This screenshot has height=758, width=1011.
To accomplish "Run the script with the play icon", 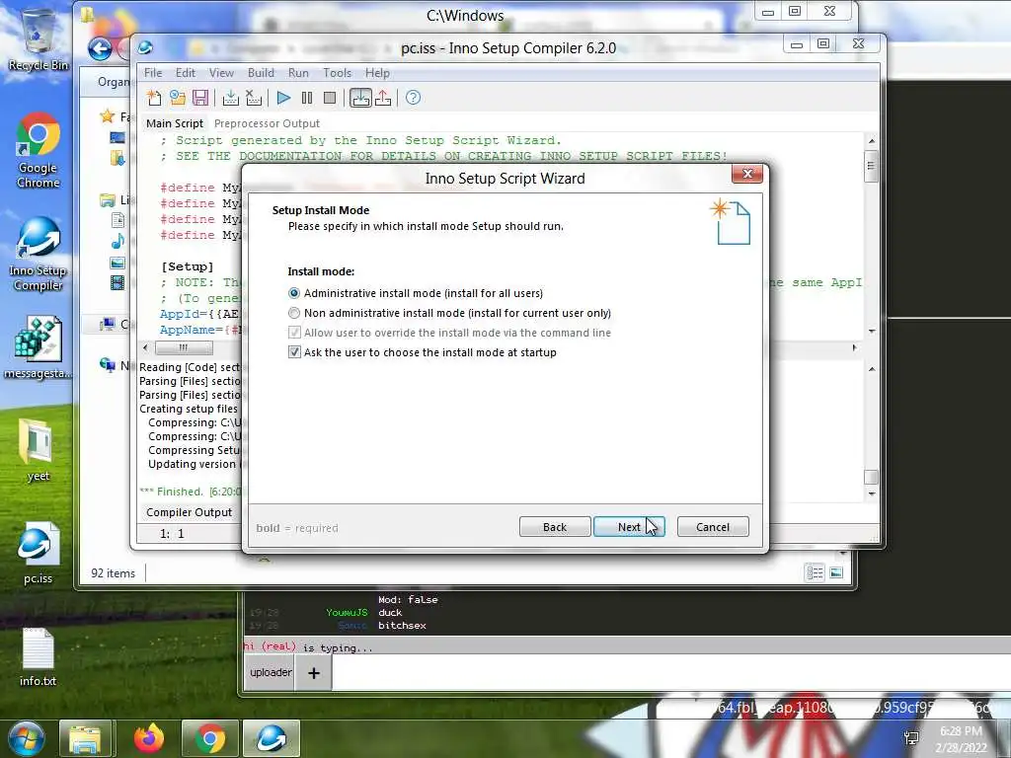I will [x=283, y=98].
